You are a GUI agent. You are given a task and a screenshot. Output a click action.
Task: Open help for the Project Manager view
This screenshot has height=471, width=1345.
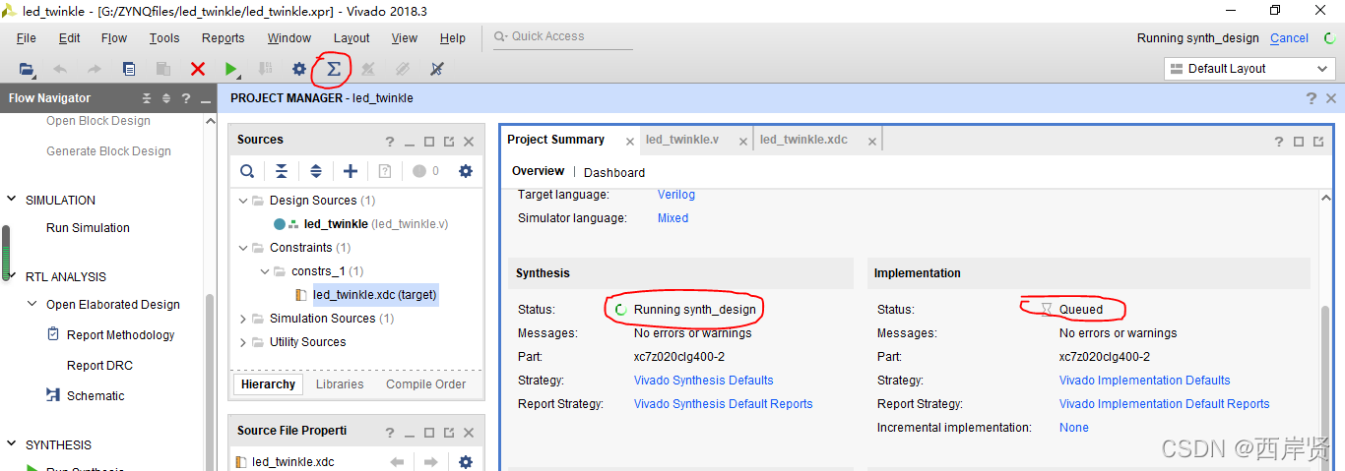[1312, 98]
